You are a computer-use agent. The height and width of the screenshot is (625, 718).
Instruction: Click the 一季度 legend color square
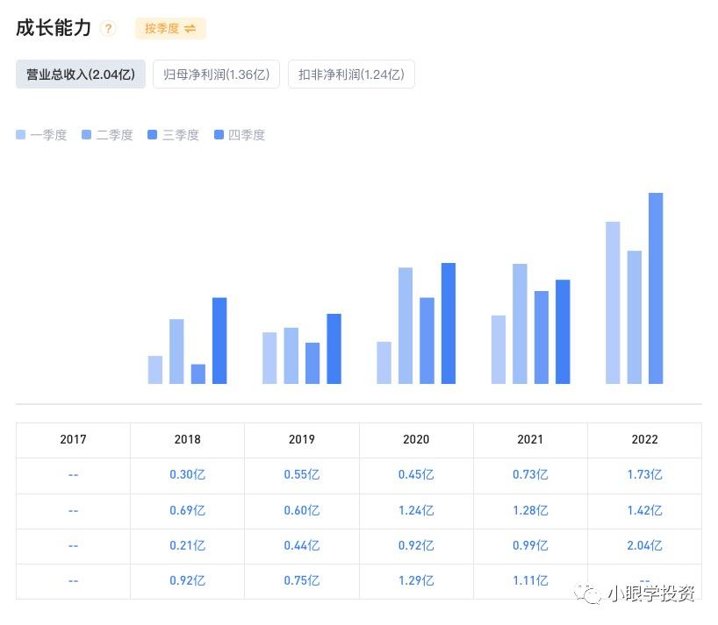(x=19, y=134)
